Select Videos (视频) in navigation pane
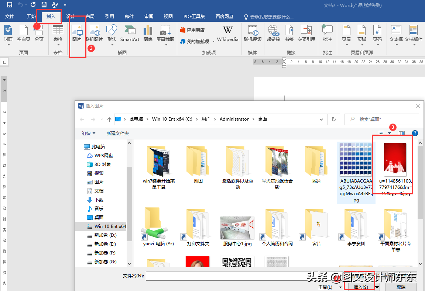This screenshot has height=291, width=425. 95,173
